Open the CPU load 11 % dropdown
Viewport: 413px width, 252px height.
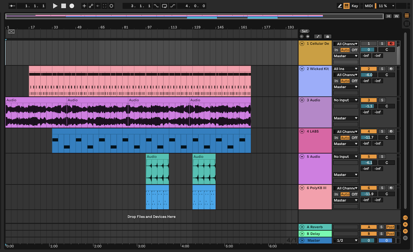(386, 6)
